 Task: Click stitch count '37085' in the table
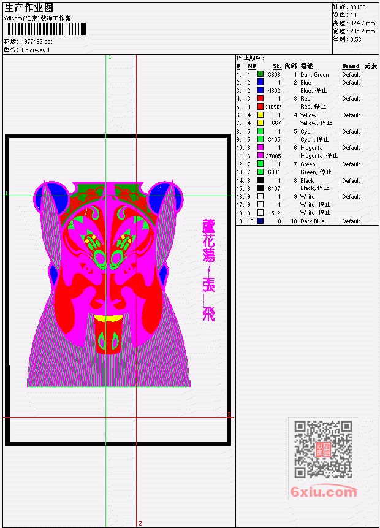(273, 156)
